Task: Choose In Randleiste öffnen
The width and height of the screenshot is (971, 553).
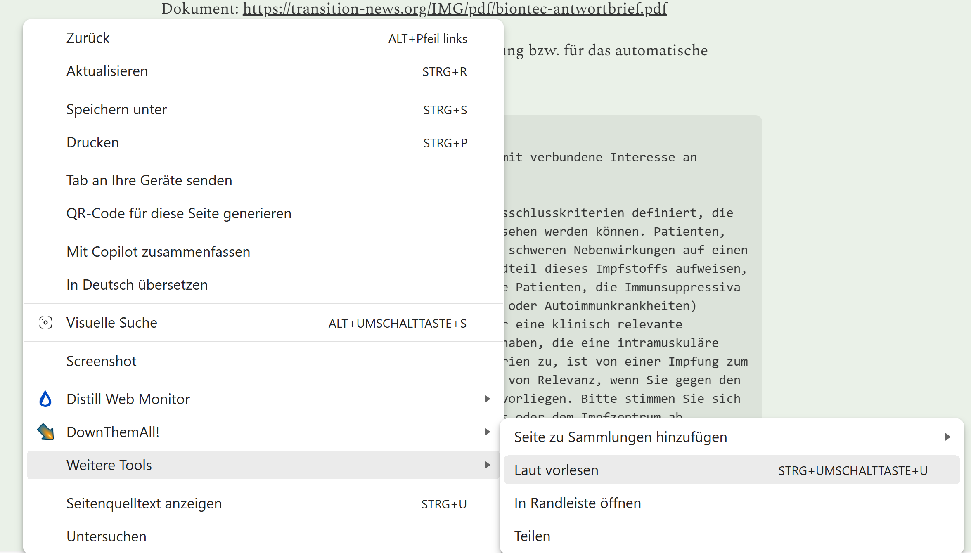Action: tap(577, 503)
